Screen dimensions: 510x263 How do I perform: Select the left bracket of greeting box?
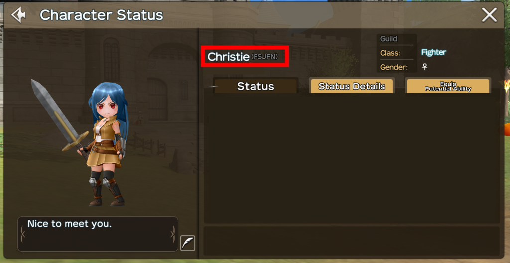click(22, 234)
